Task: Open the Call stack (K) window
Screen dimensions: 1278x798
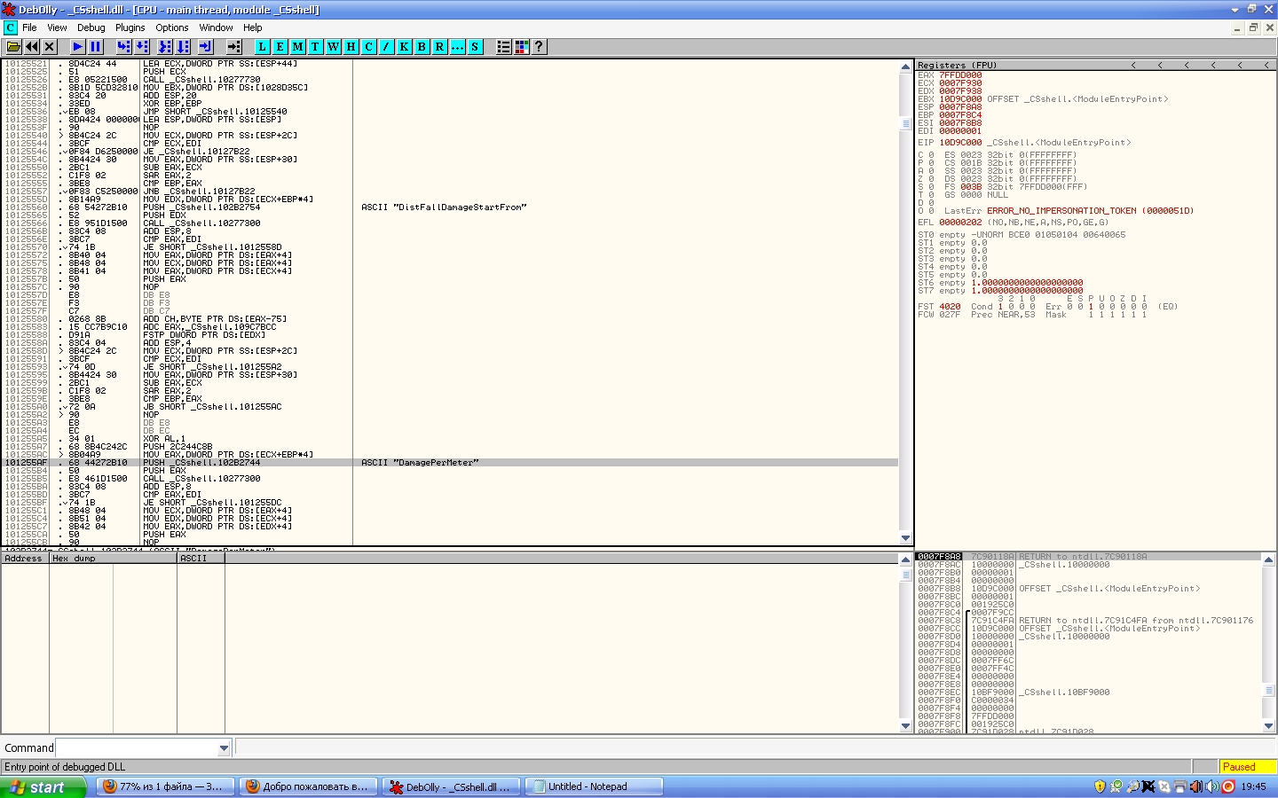Action: tap(404, 47)
